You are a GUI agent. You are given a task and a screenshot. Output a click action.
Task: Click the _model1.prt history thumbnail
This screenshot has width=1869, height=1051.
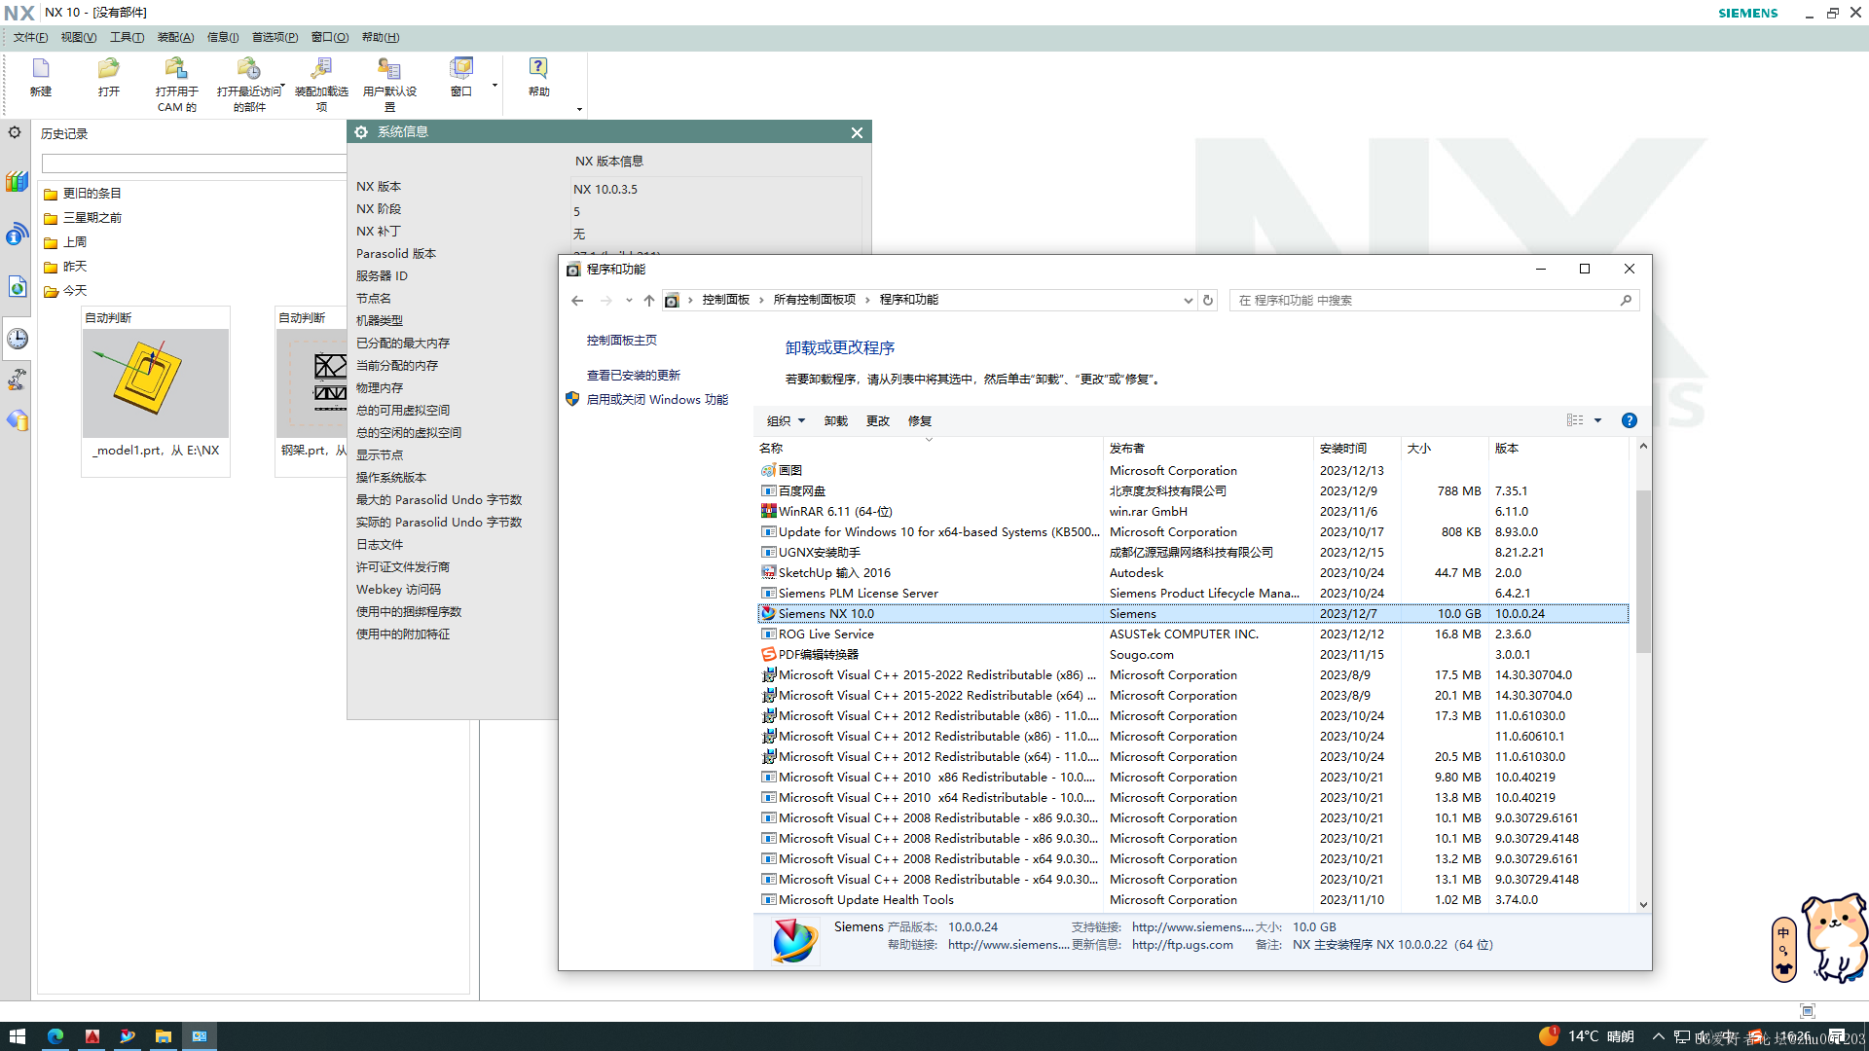tap(156, 383)
